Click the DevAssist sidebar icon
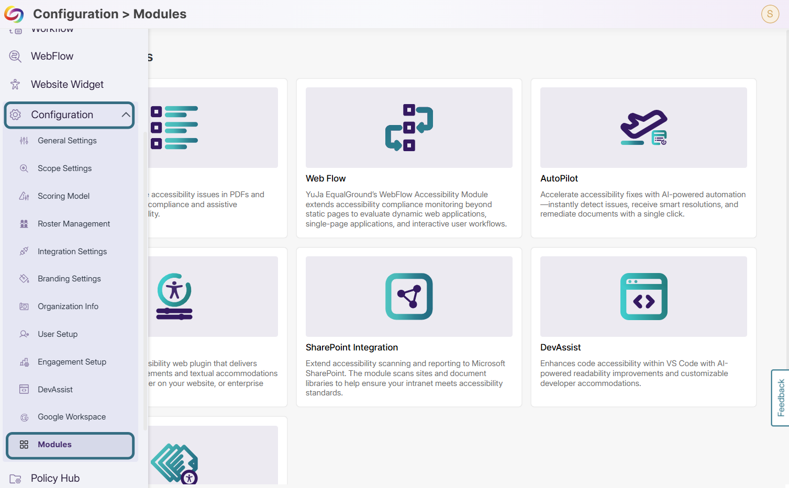The width and height of the screenshot is (789, 488). coord(24,390)
